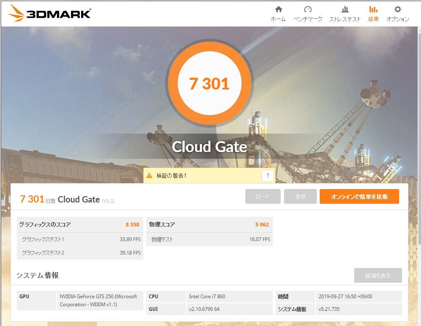
Task: Open the question mark help for the warning
Action: 268,176
